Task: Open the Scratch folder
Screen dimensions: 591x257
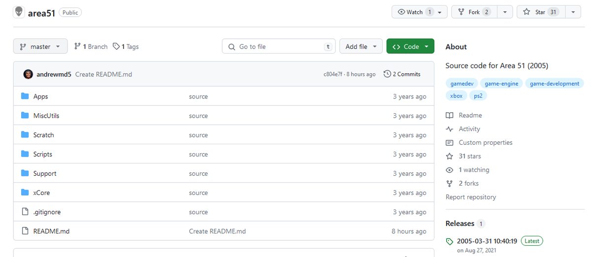Action: point(44,135)
